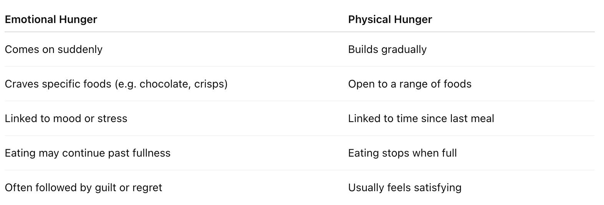Click the word "regret" in the last row

[x=147, y=188]
